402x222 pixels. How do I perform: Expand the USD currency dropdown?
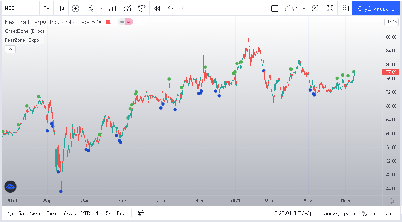point(391,22)
